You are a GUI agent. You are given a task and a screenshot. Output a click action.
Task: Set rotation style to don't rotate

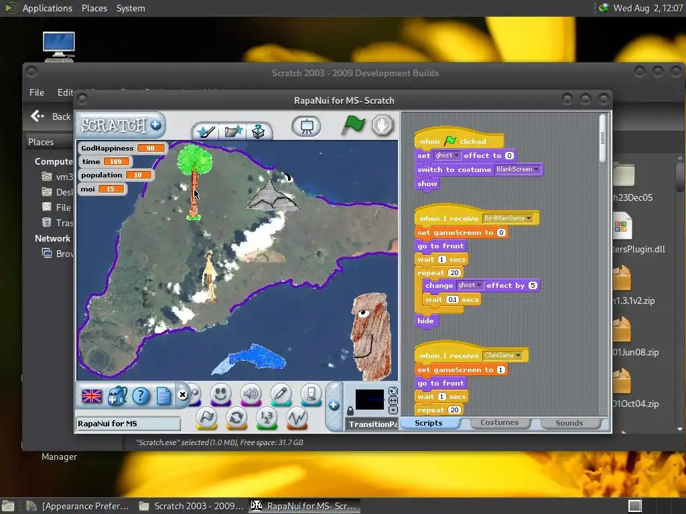393,410
